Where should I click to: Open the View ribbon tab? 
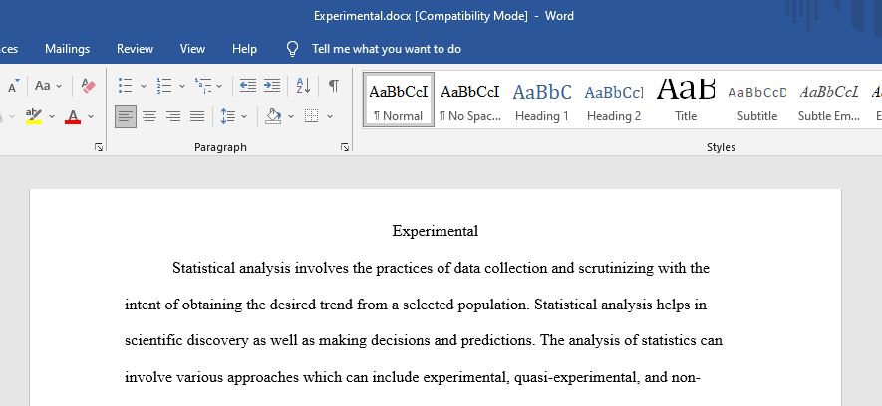(x=192, y=49)
